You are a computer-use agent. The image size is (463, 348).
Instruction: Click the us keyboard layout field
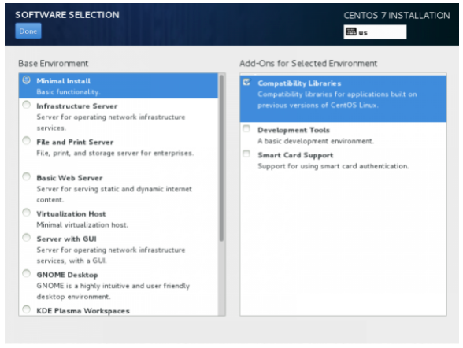pyautogui.click(x=375, y=31)
